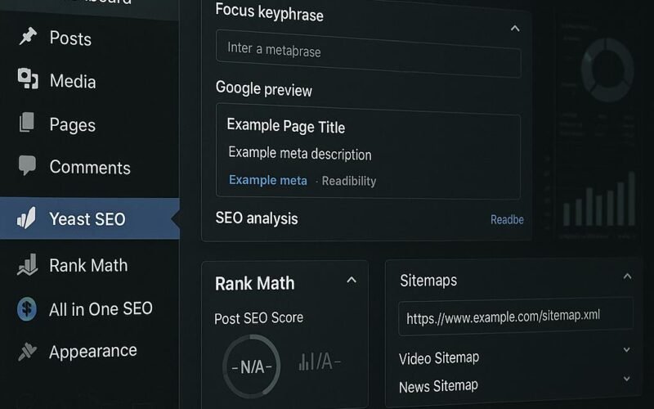Click the SEO analysis heading

coord(257,218)
